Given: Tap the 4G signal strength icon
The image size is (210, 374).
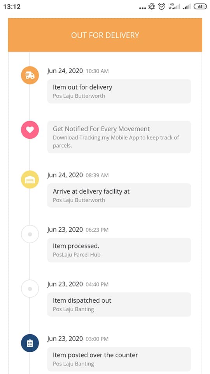Looking at the screenshot, I should (x=174, y=7).
